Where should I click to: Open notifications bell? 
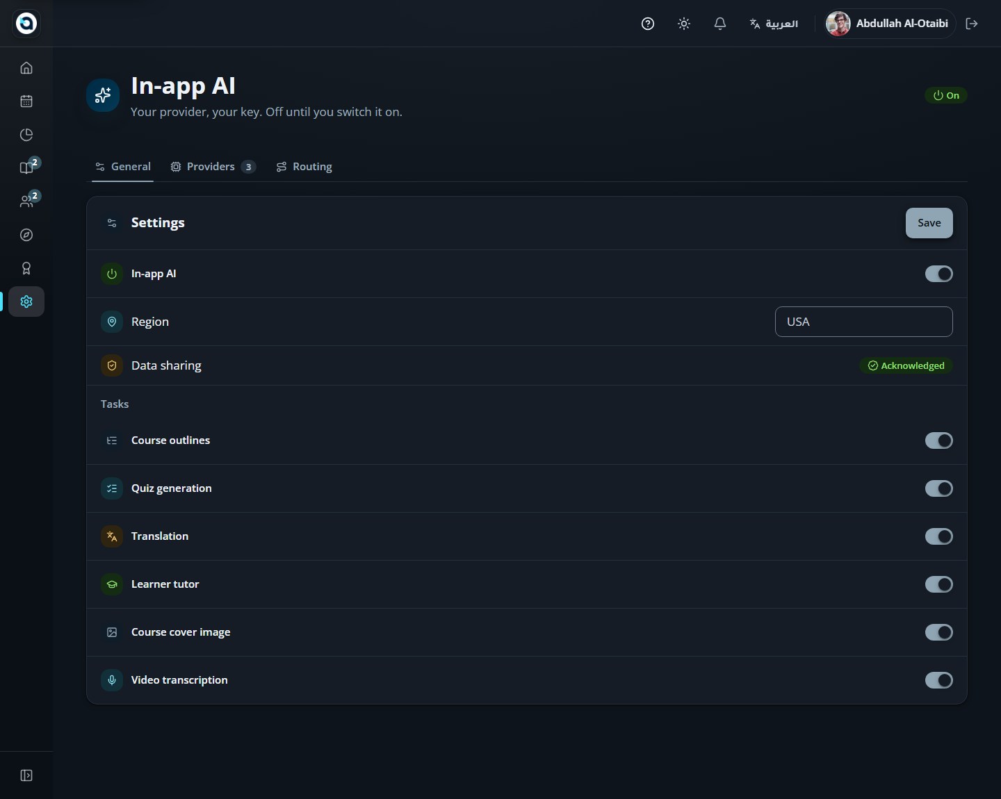720,24
